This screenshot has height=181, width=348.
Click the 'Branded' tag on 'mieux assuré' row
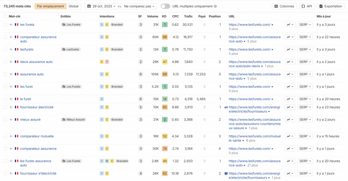117,120
